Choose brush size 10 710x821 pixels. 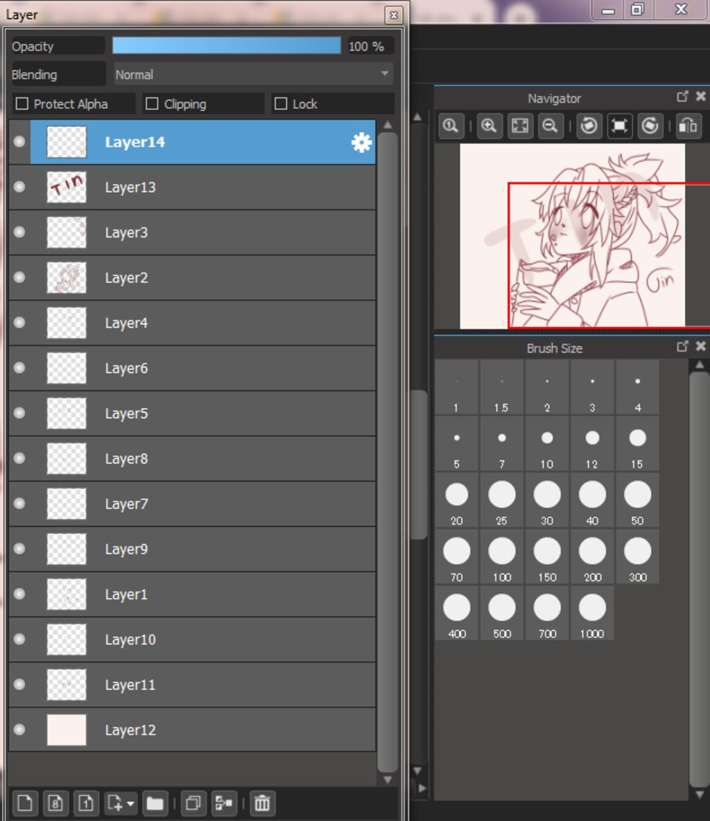tap(546, 444)
